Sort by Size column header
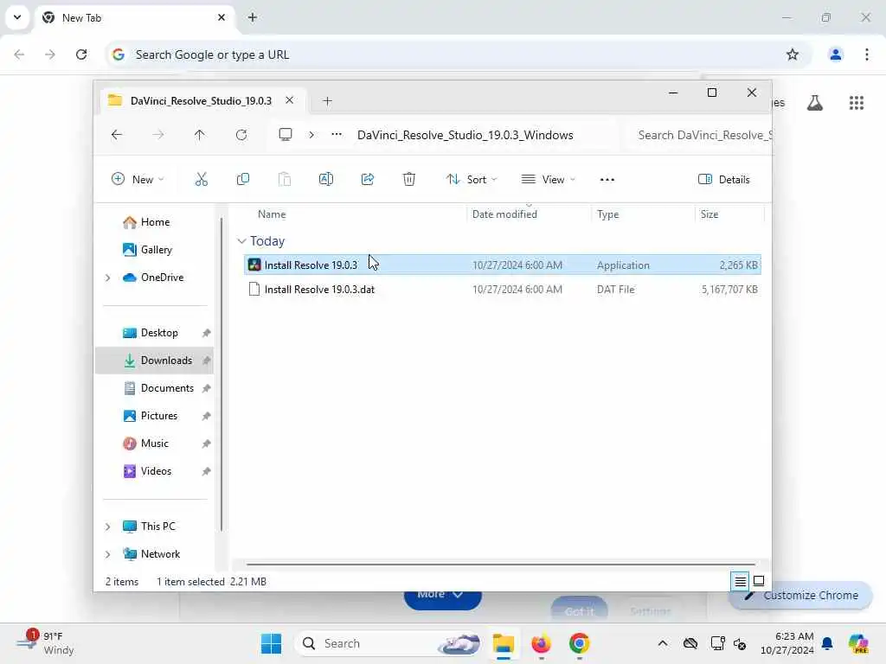The width and height of the screenshot is (886, 664). point(709,214)
